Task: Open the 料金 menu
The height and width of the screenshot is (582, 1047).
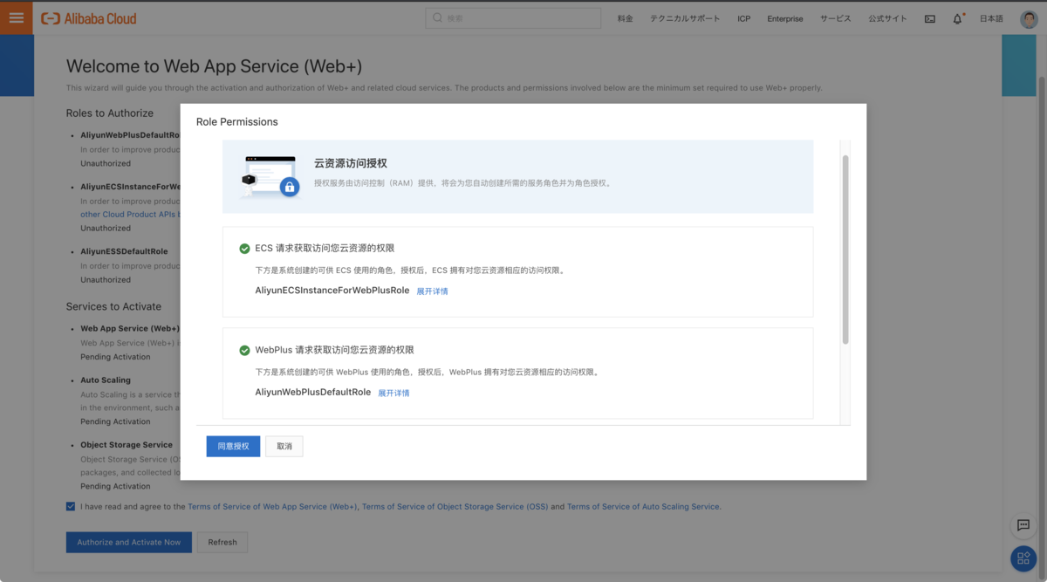Action: click(625, 18)
